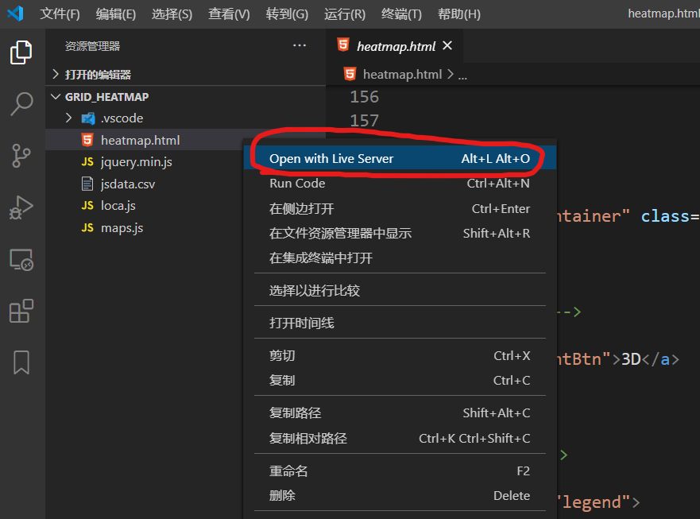Choose 在集成终端中打开
Viewport: 700px width, 519px height.
pyautogui.click(x=400, y=258)
